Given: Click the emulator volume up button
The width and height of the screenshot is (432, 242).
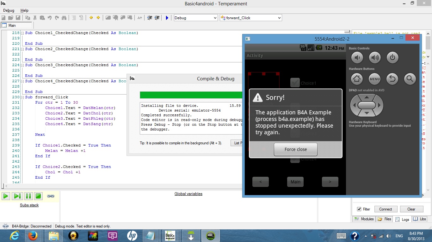Looking at the screenshot, I should (x=375, y=58).
